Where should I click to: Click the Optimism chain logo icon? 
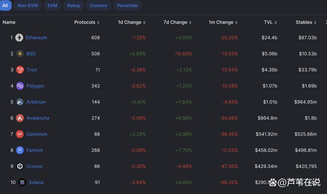coord(20,134)
